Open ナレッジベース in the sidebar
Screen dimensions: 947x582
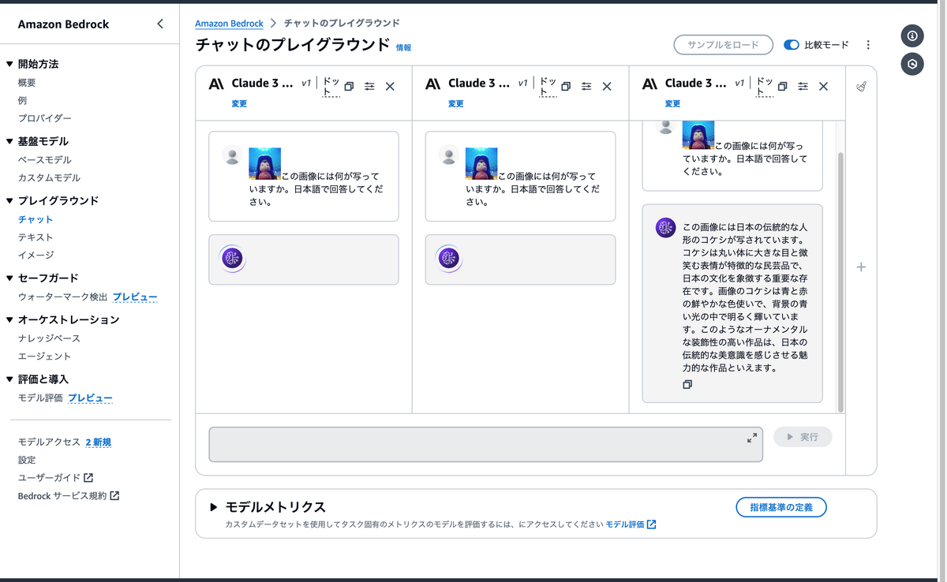coord(49,338)
